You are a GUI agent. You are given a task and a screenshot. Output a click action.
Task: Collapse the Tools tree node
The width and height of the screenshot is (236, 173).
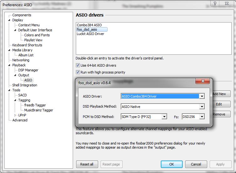pyautogui.click(x=9, y=90)
